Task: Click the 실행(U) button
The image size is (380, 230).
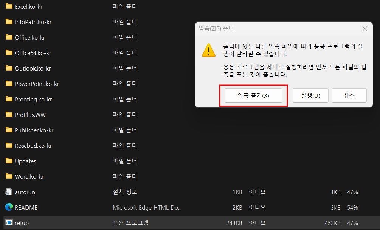Action: [x=310, y=95]
